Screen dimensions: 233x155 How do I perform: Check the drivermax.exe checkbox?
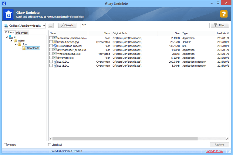point(51,58)
